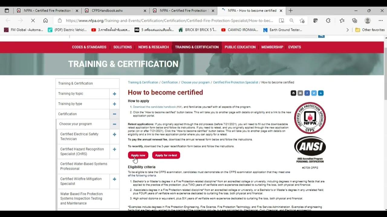
Task: Open the Training & Certification menu
Action: pos(197,47)
